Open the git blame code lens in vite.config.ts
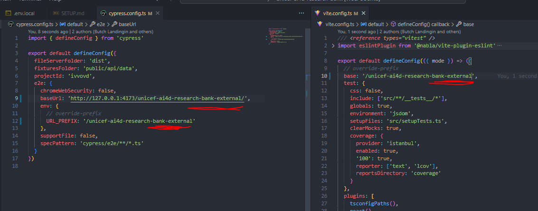This screenshot has height=211, width=538. 400,31
